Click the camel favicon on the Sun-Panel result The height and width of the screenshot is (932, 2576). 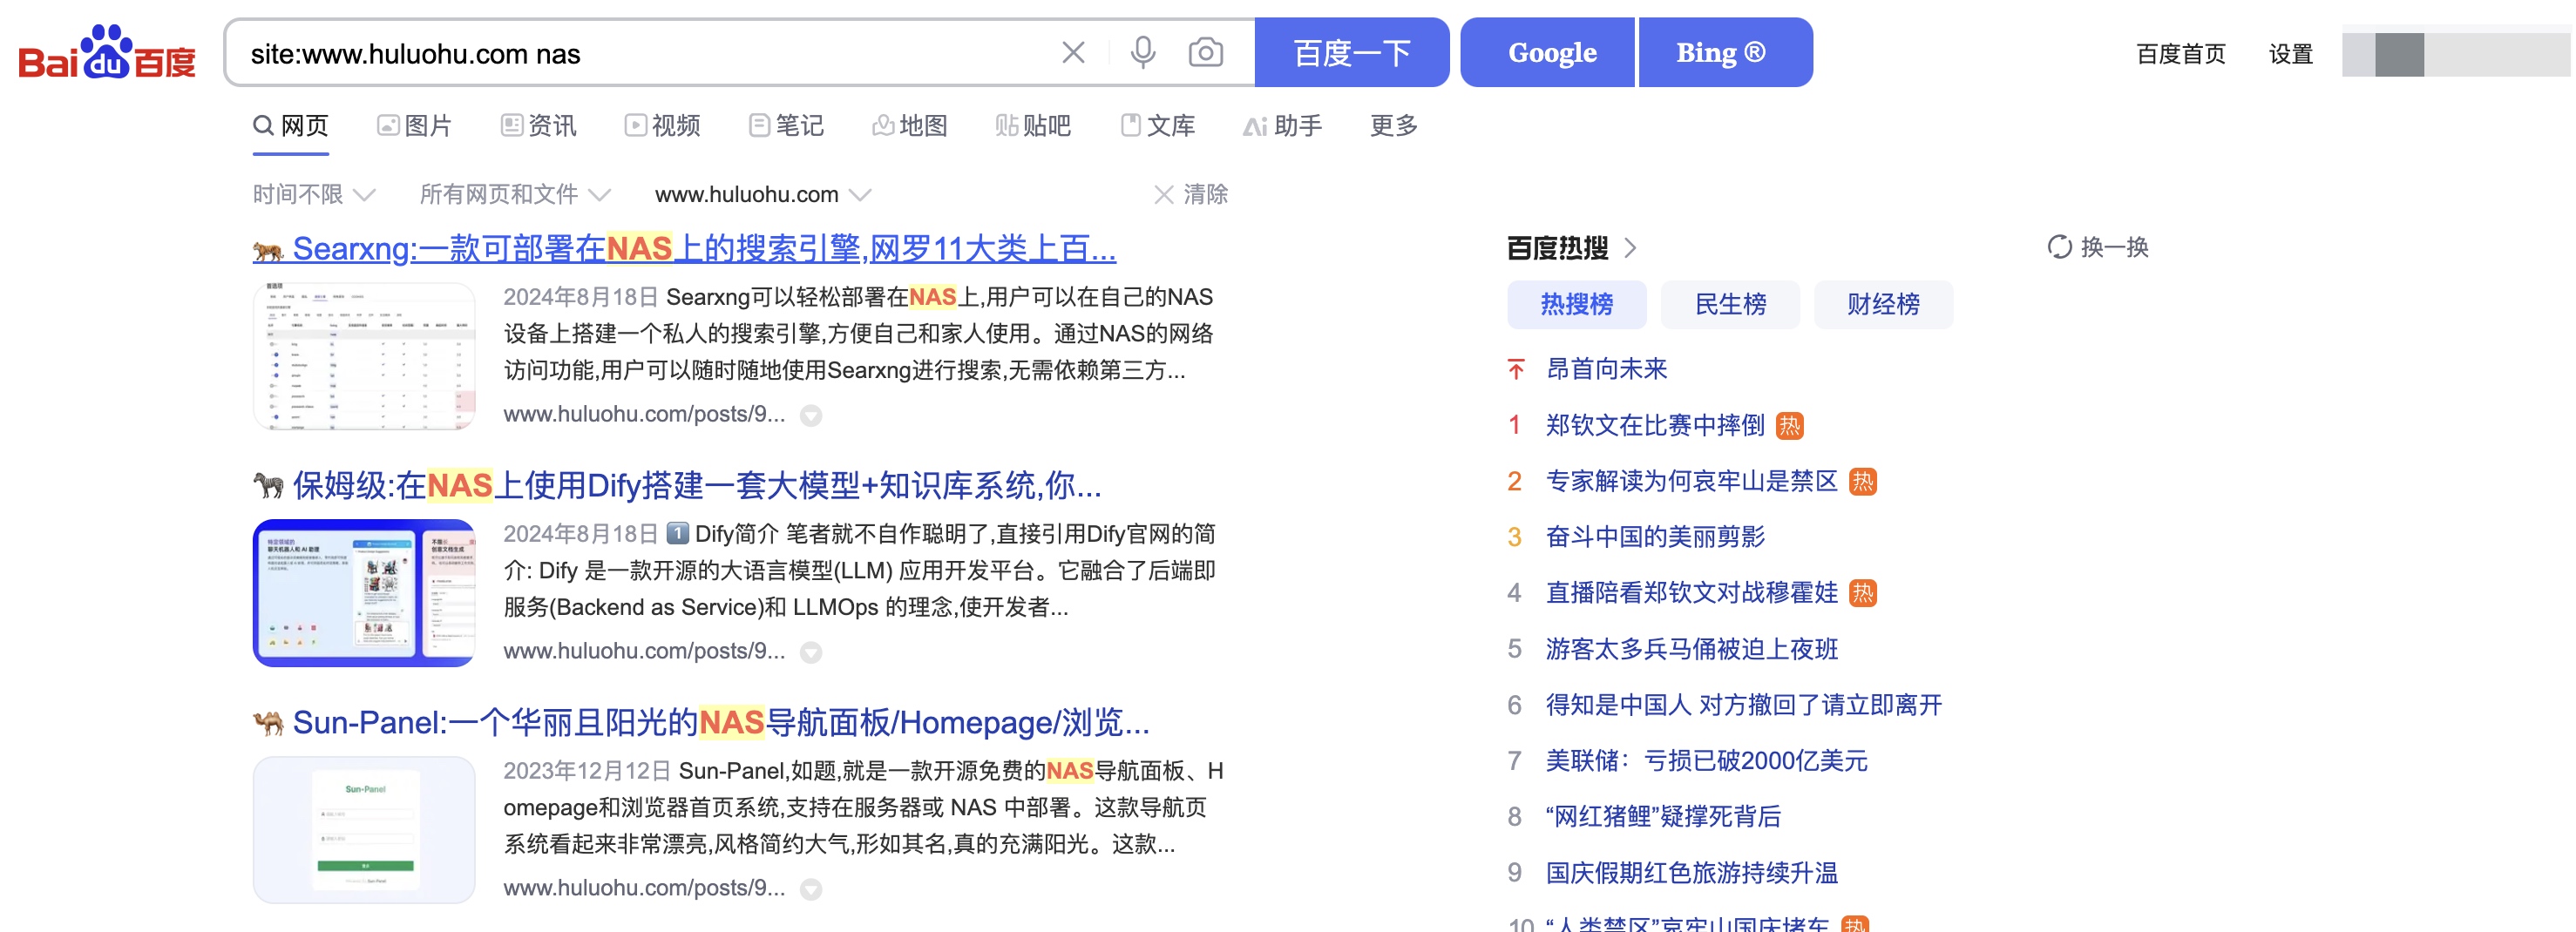pos(268,723)
